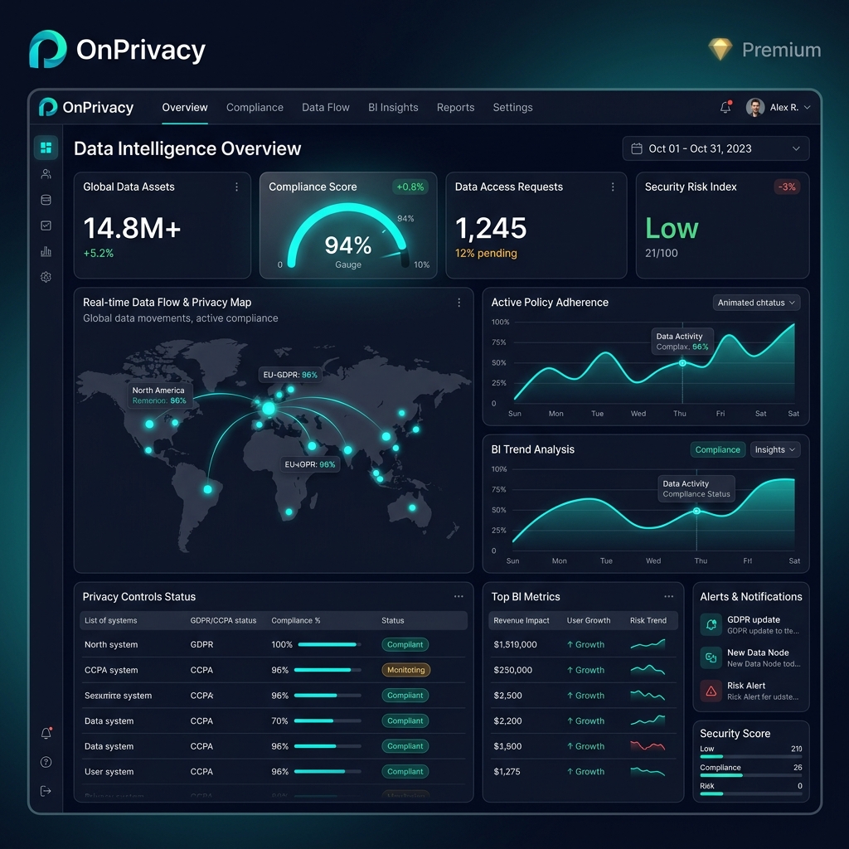Open the Settings gear in the left sidebar
Screen dimensions: 849x849
46,276
